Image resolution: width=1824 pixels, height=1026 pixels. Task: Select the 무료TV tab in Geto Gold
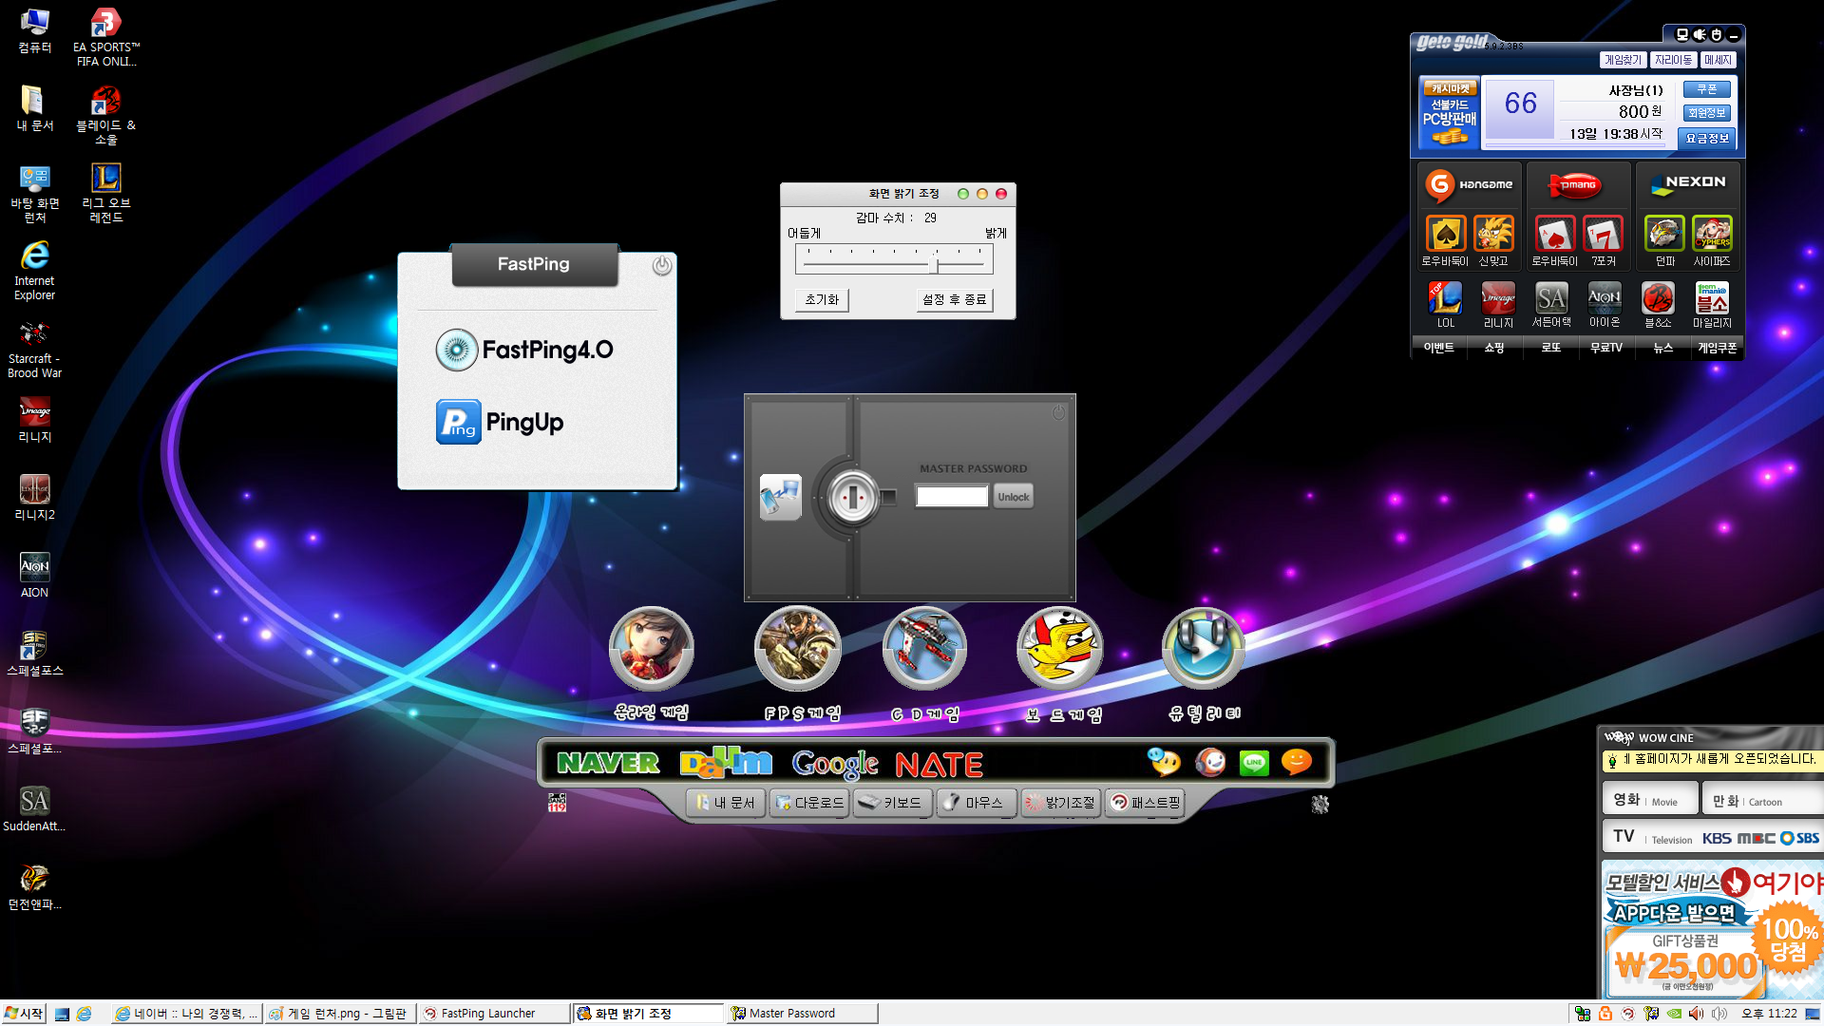[x=1605, y=348]
